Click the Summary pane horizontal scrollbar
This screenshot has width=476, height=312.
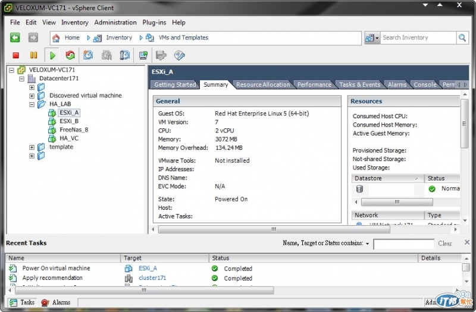274,229
